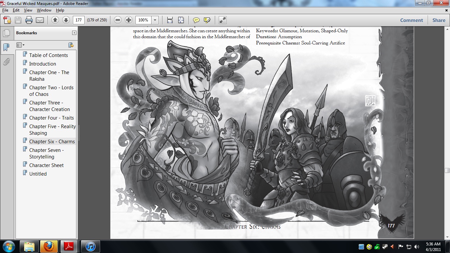Switch to Read Mode with the expand icon

222,20
